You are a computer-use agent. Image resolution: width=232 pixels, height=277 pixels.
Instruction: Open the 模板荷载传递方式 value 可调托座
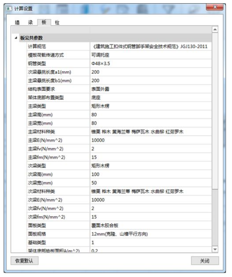(x=151, y=55)
